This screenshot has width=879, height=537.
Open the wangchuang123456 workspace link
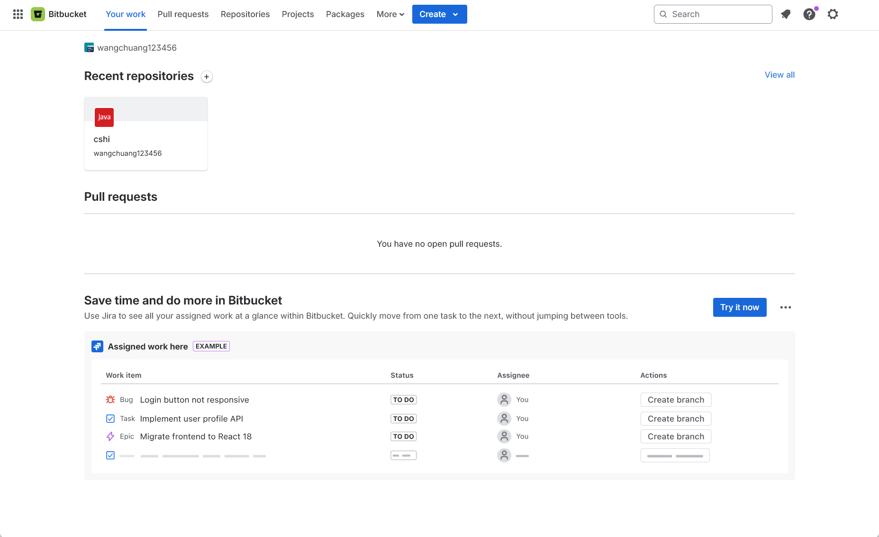(x=137, y=48)
